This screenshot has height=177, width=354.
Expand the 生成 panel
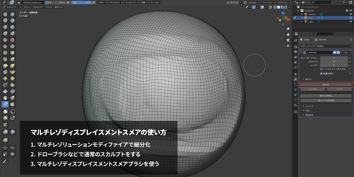point(307,110)
